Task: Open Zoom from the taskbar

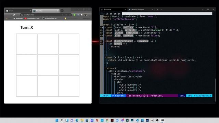Action: [117, 120]
